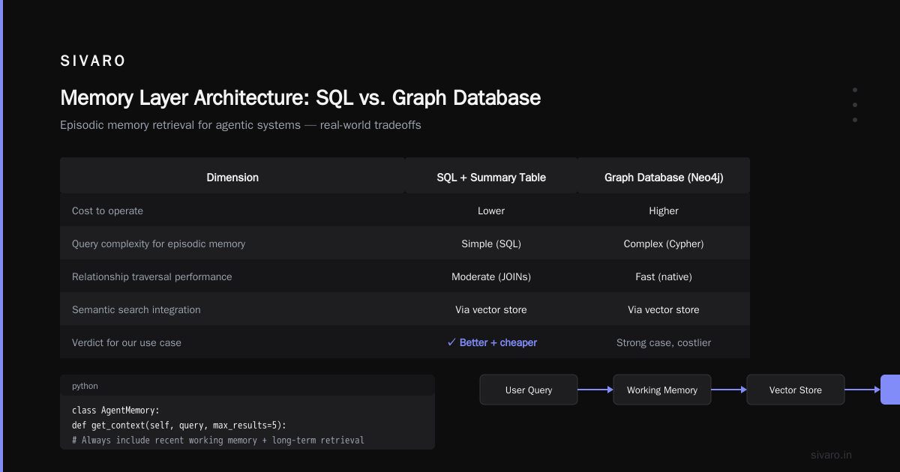Click the class AgentMemory code line

(x=116, y=410)
